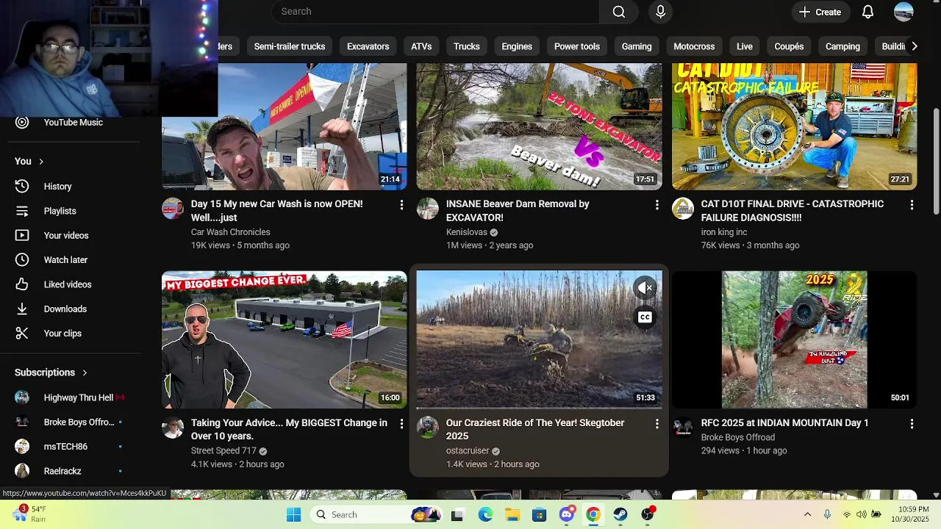
Task: Select the Motocross filter chip
Action: coord(694,46)
